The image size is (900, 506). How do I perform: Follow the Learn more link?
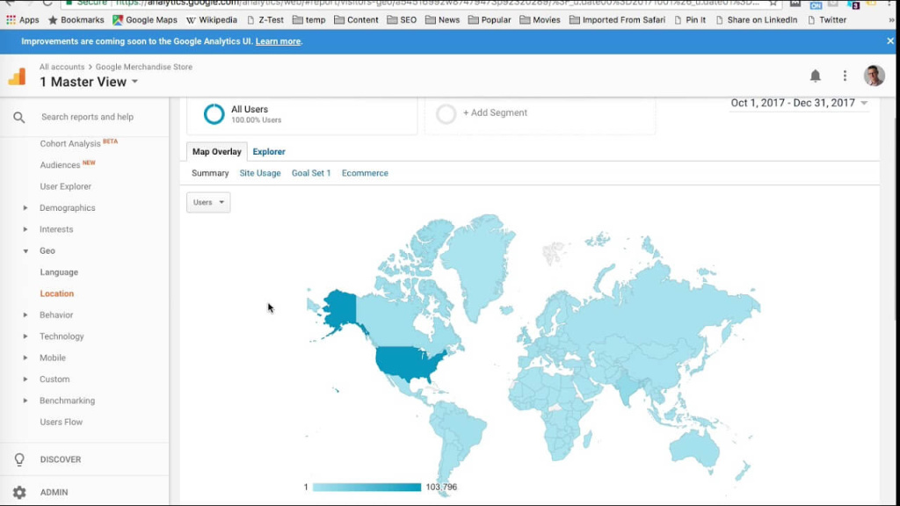click(x=279, y=41)
